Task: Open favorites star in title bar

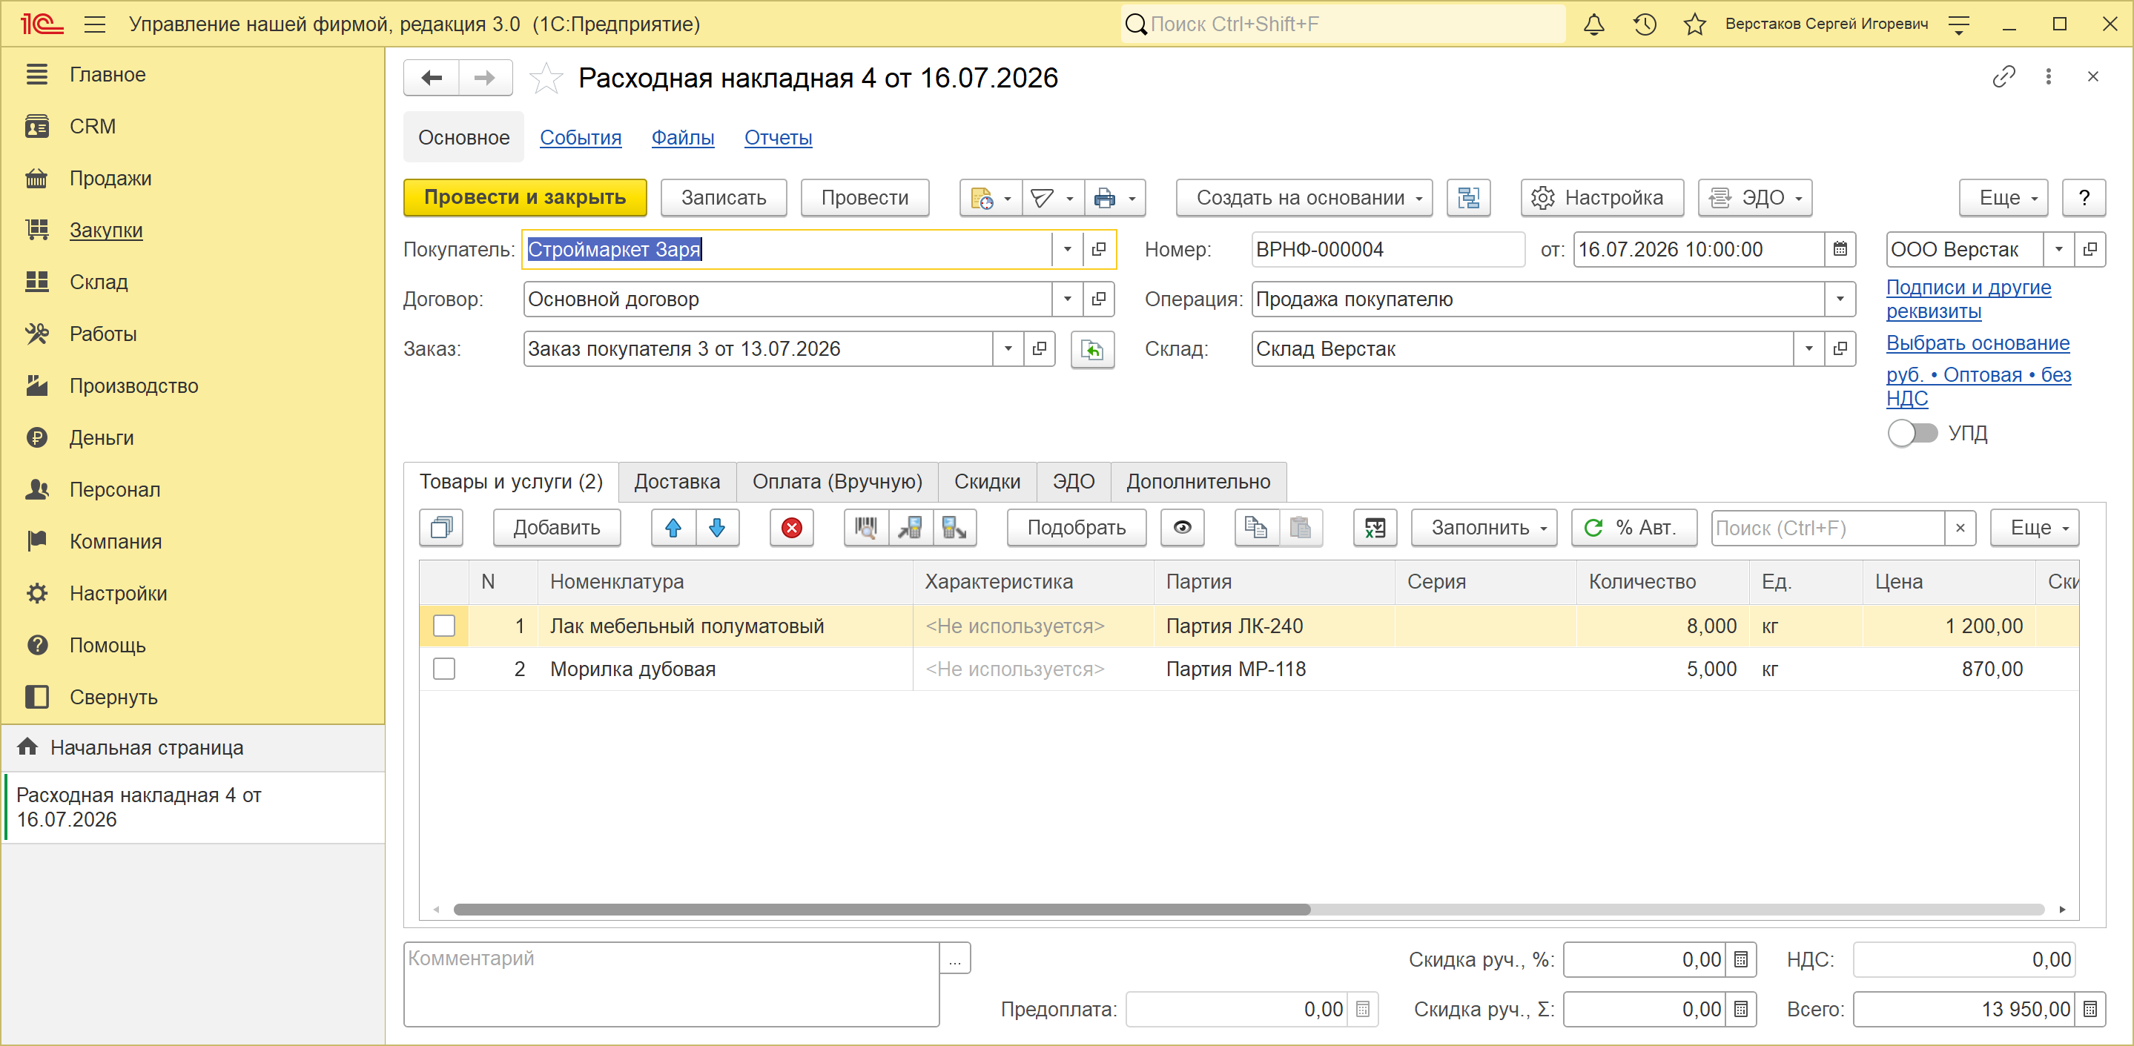Action: tap(1695, 24)
